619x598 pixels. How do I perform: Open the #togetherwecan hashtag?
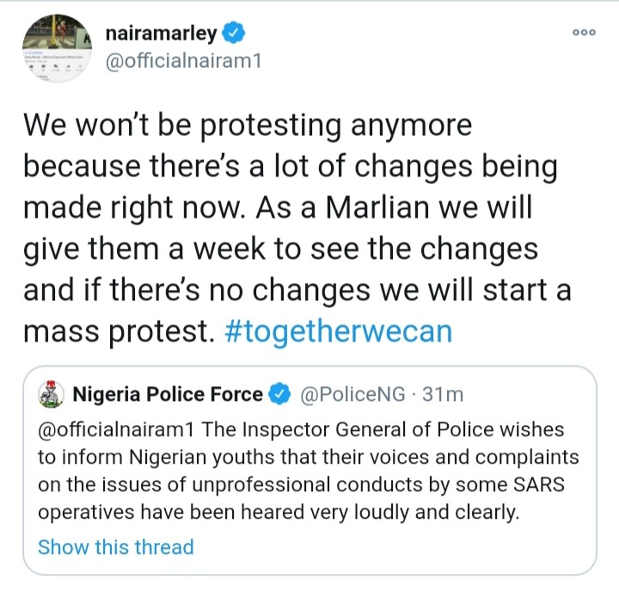coord(336,332)
